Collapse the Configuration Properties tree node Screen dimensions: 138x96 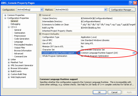point(5,18)
